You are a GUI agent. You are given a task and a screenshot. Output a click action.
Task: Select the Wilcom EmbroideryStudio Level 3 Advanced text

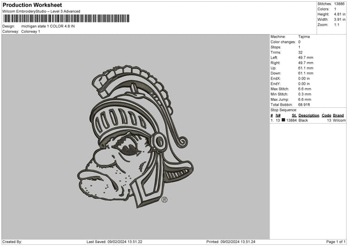pos(41,12)
